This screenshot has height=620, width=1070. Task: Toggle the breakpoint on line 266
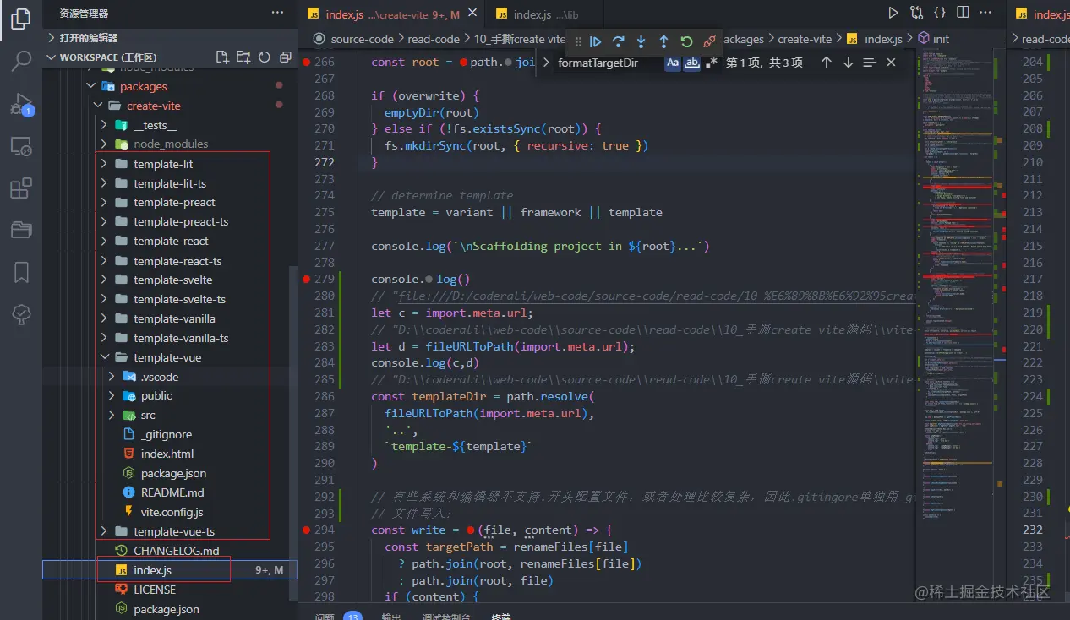click(x=306, y=63)
